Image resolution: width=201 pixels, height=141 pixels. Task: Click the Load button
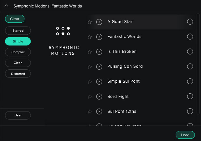(185, 135)
